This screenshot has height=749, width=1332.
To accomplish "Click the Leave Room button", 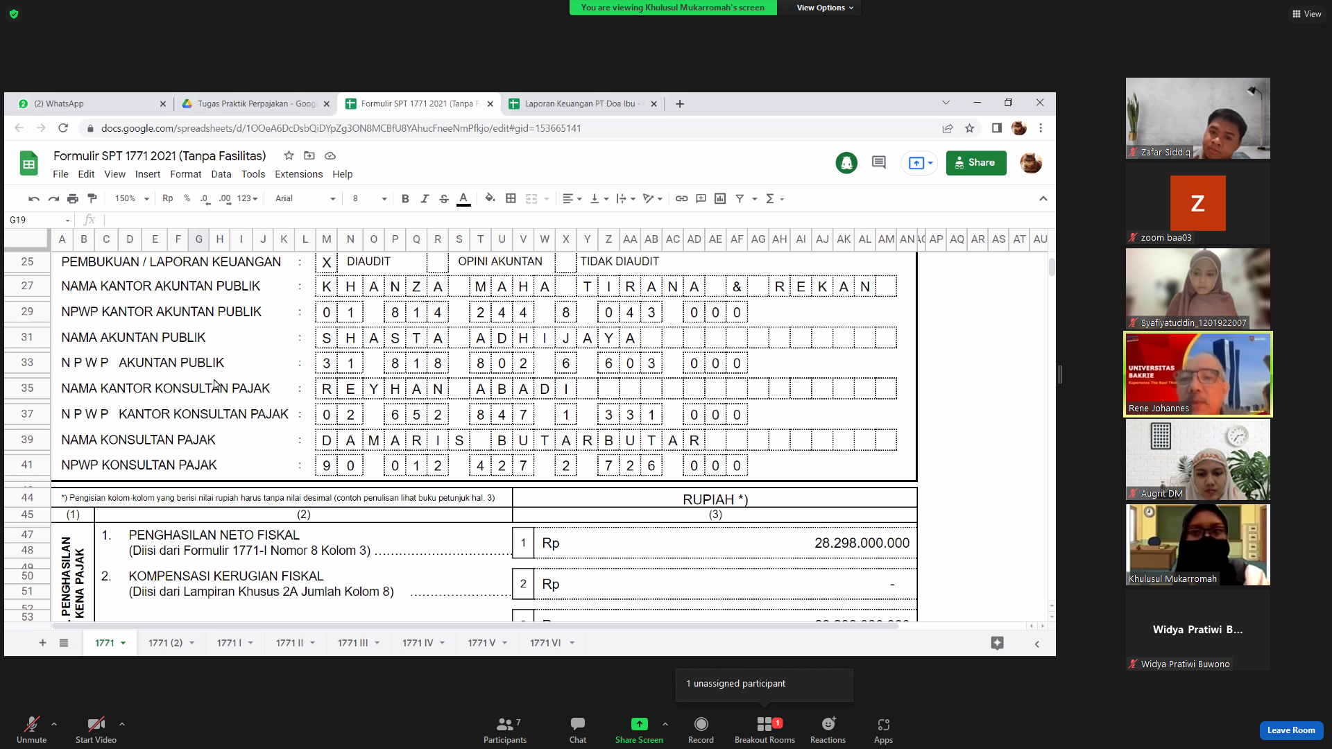I will tap(1291, 730).
